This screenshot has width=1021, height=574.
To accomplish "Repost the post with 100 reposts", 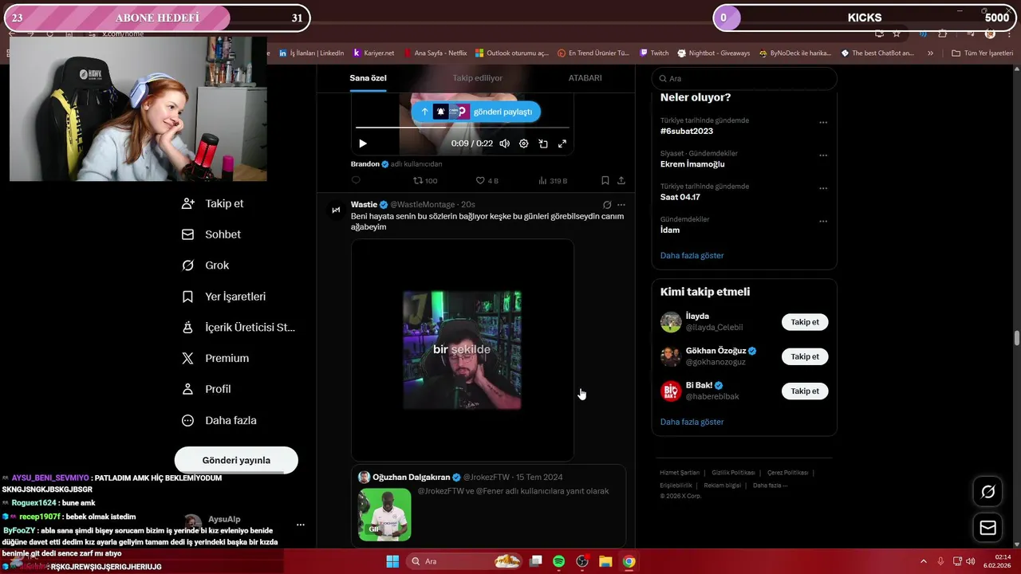I will [x=424, y=181].
